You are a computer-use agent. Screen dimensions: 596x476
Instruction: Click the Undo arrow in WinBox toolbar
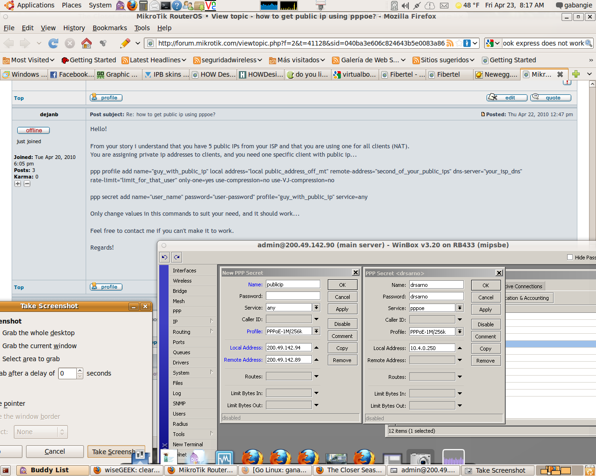tap(164, 257)
